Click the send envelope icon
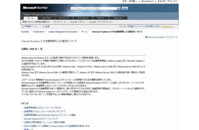Screen dimensions: 199x130 [x=43, y=26]
